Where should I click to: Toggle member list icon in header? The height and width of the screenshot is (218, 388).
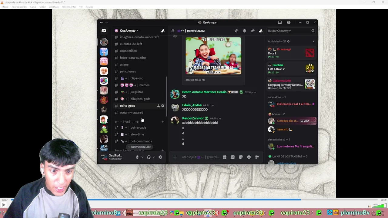pos(261,31)
